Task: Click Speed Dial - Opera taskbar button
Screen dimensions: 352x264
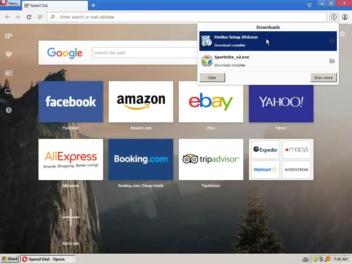Action: 47,259
